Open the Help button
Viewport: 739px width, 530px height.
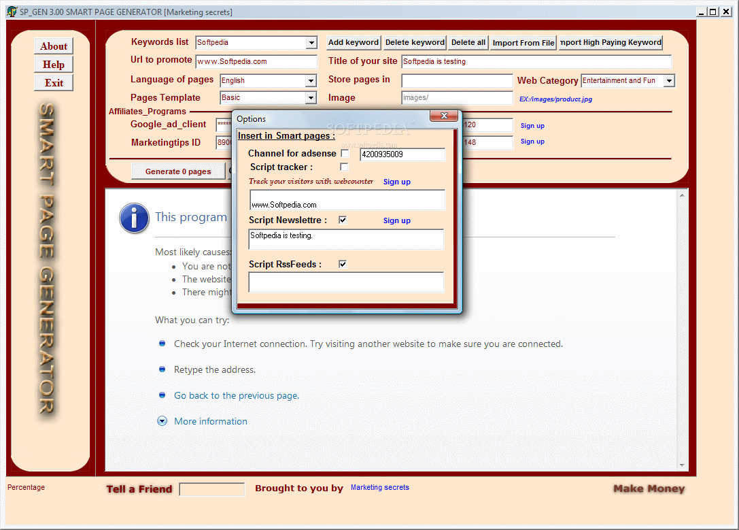(x=54, y=65)
